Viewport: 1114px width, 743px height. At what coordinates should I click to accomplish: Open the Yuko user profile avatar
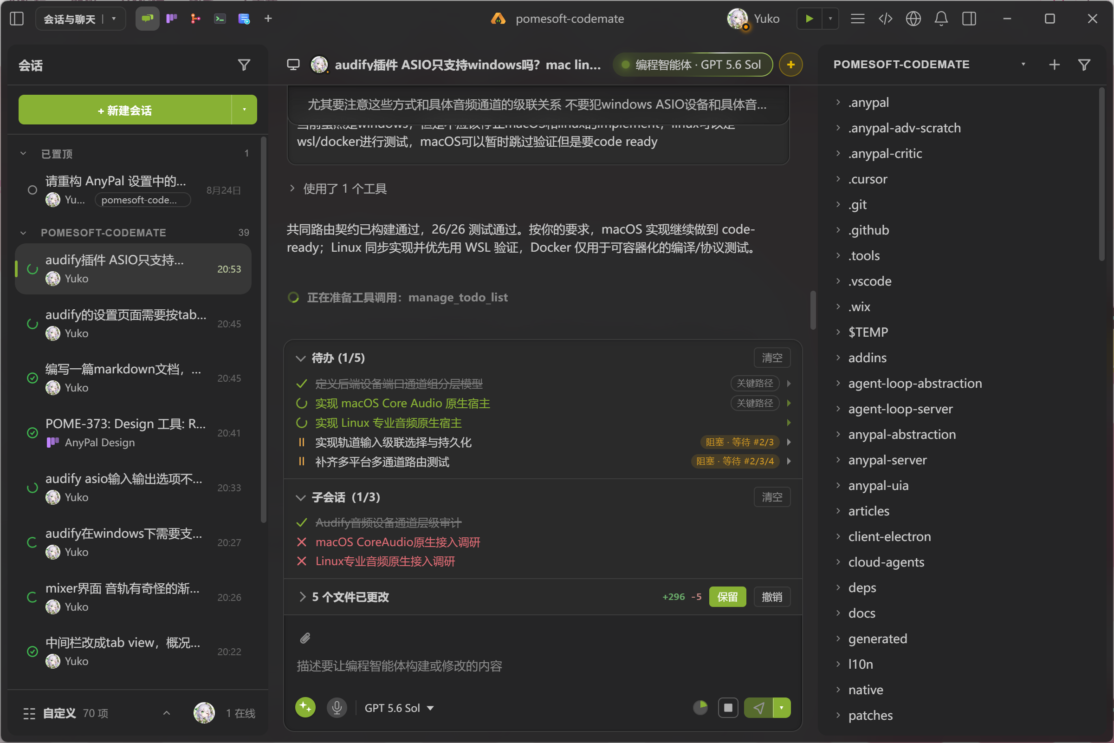pos(738,19)
